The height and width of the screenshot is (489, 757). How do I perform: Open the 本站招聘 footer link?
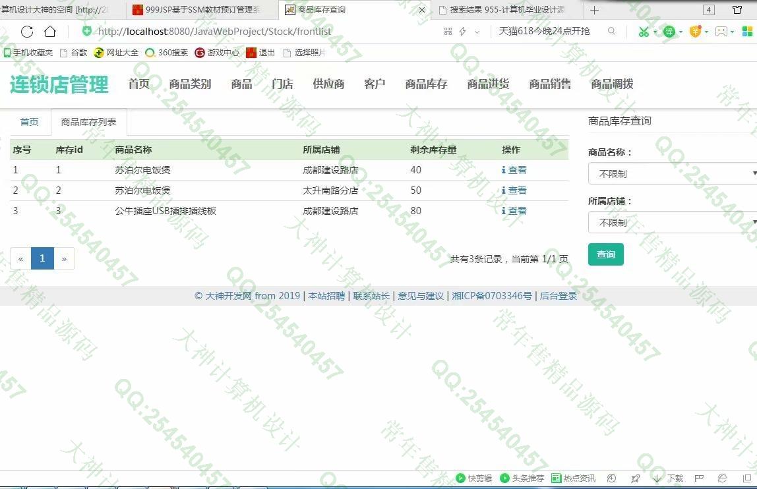coord(326,296)
